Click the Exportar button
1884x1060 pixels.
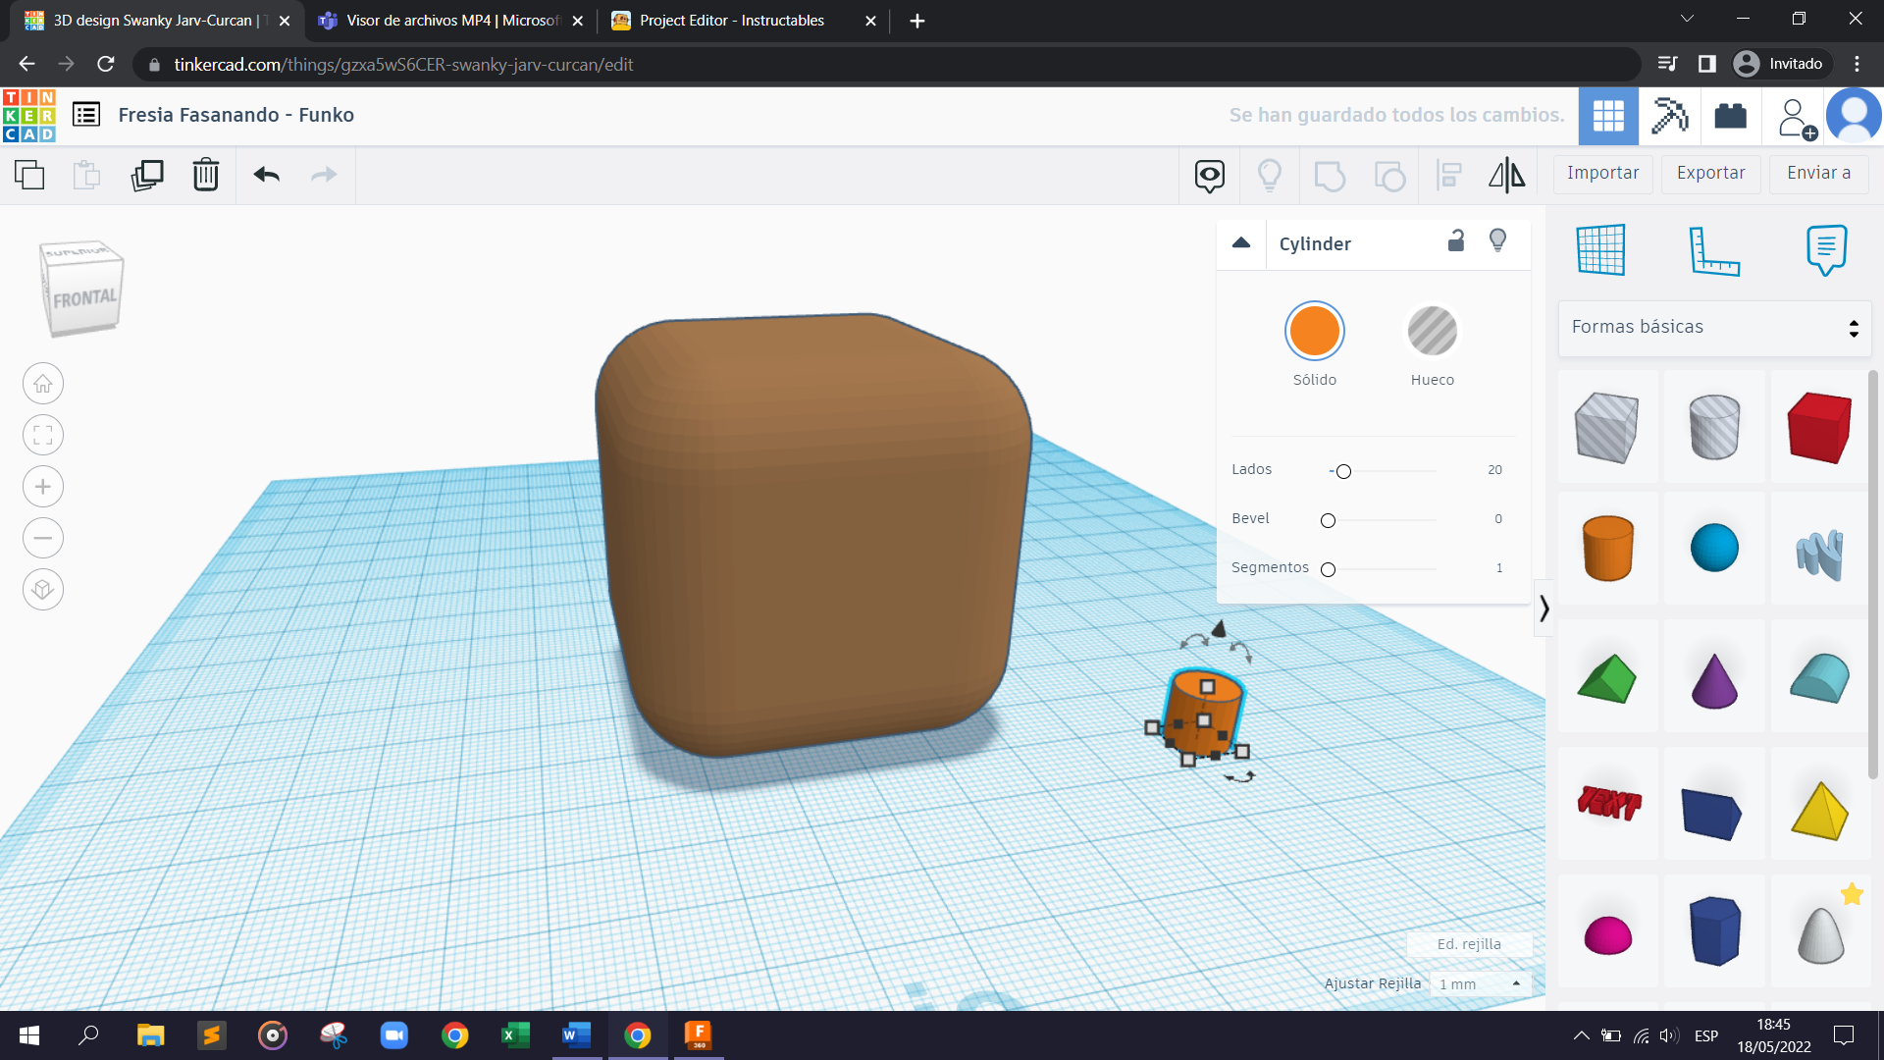pyautogui.click(x=1710, y=173)
